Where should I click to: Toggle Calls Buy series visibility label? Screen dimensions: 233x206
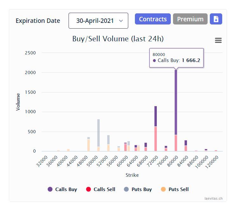(x=66, y=189)
